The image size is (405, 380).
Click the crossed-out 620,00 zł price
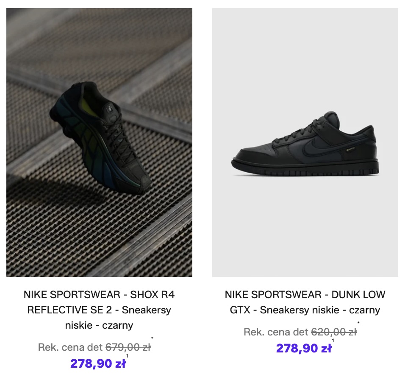(334, 332)
